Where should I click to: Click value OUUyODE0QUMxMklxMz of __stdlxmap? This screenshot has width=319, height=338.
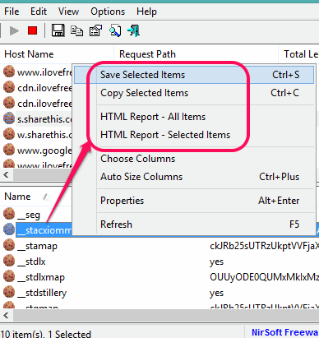[x=264, y=277]
